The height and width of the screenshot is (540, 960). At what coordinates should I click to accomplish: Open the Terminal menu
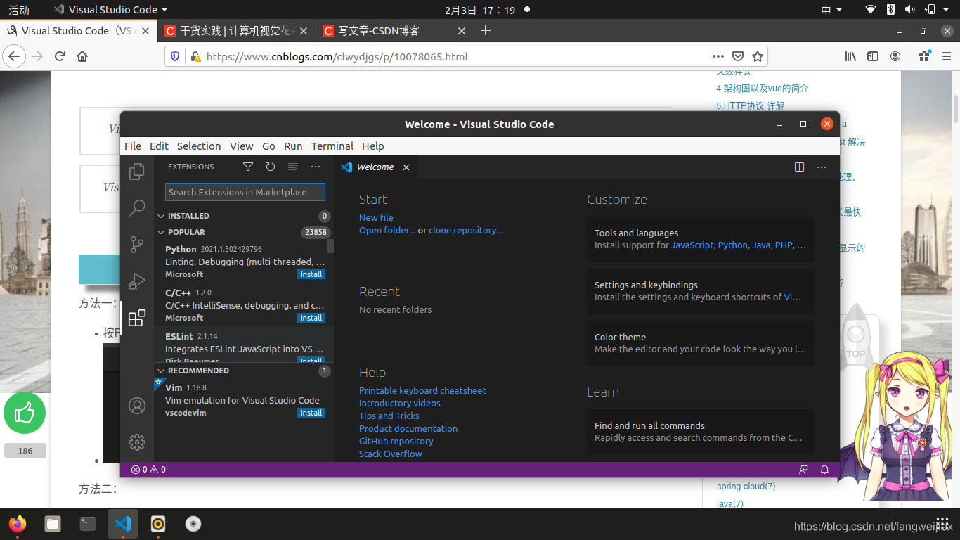pyautogui.click(x=332, y=146)
